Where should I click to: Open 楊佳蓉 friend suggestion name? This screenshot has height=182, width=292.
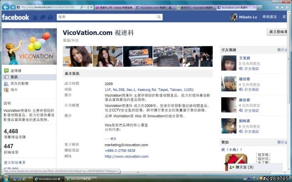[x=245, y=79]
